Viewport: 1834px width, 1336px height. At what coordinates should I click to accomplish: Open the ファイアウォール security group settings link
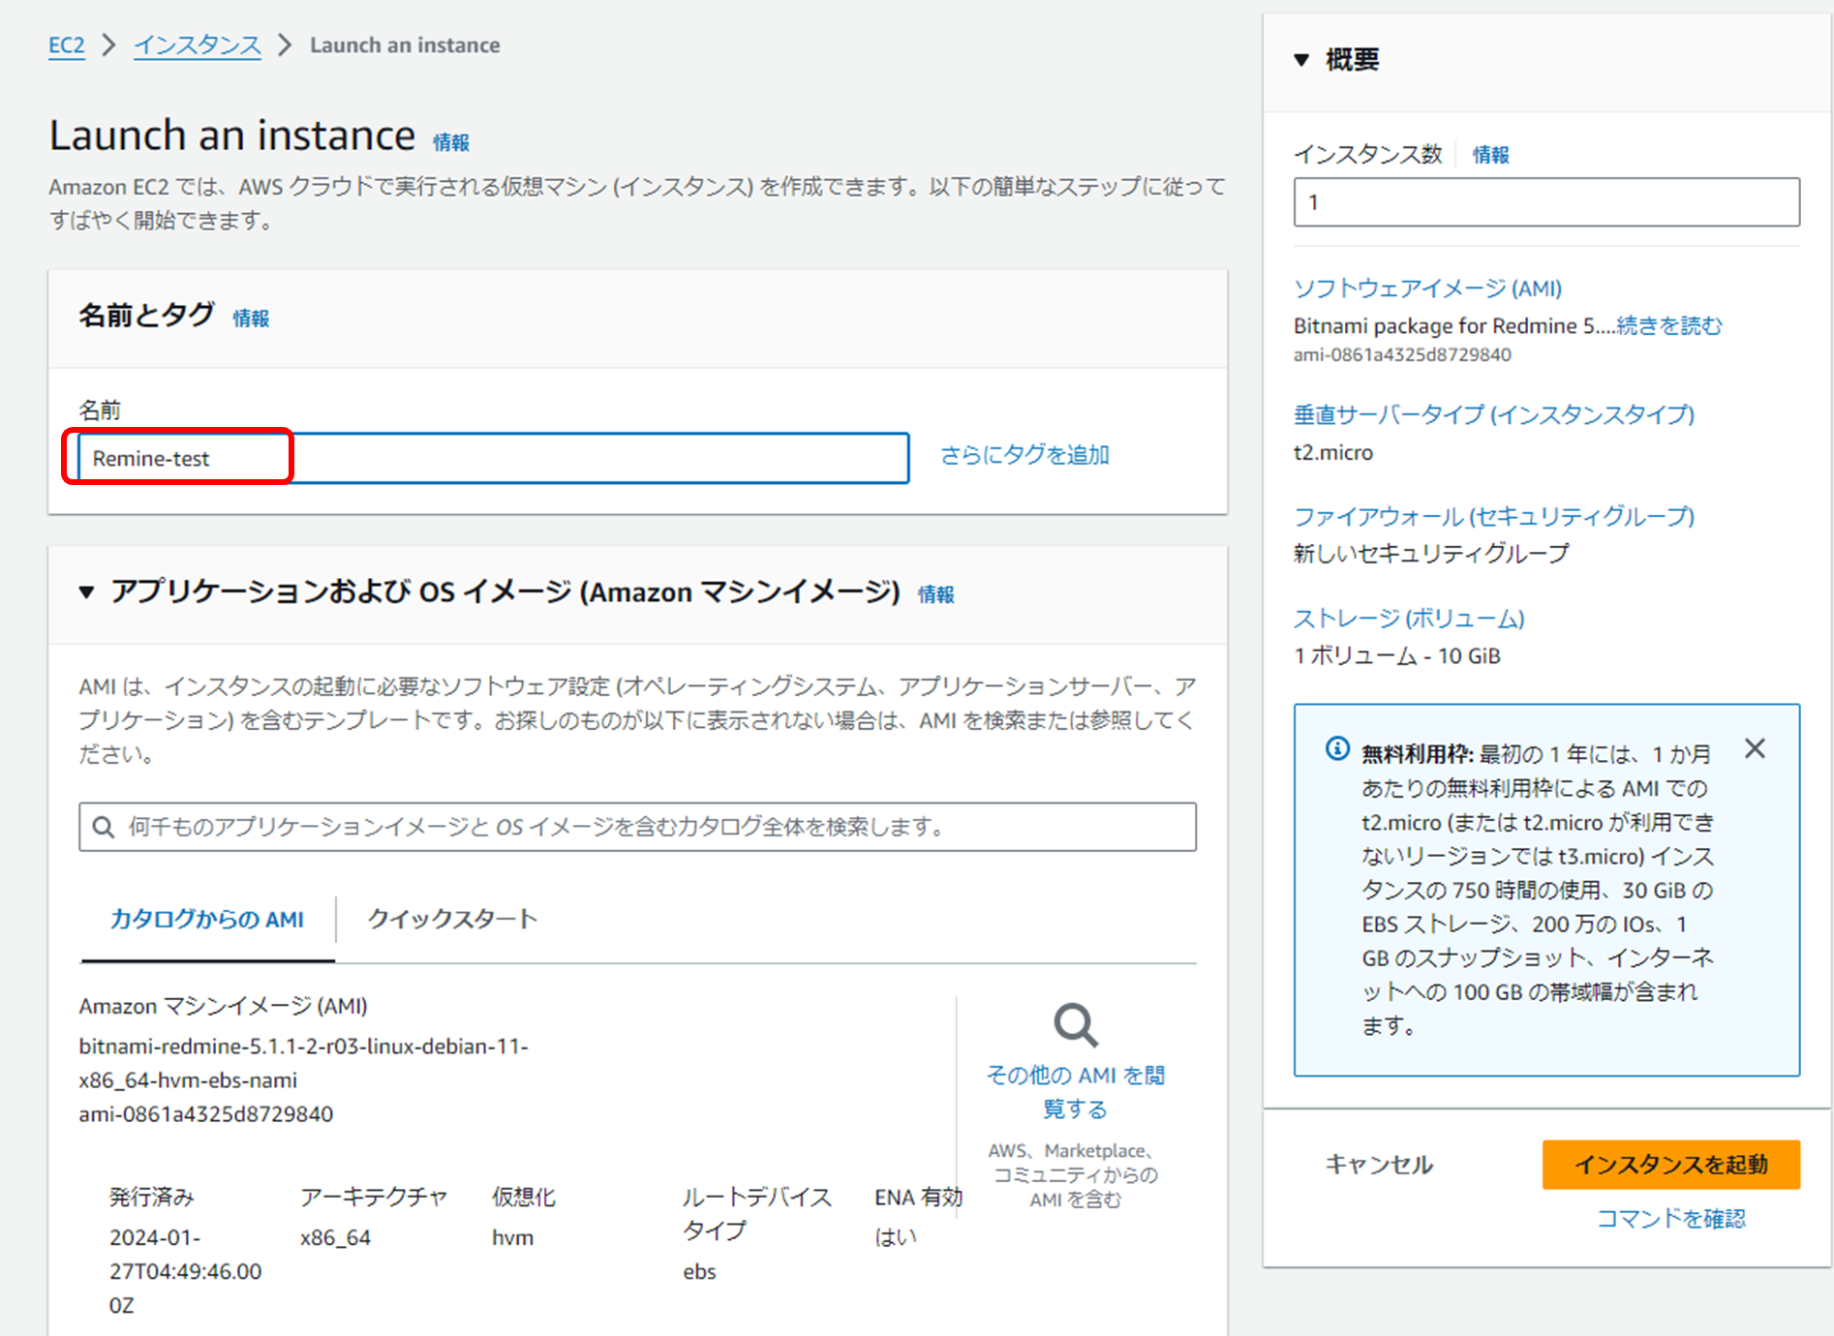point(1493,515)
